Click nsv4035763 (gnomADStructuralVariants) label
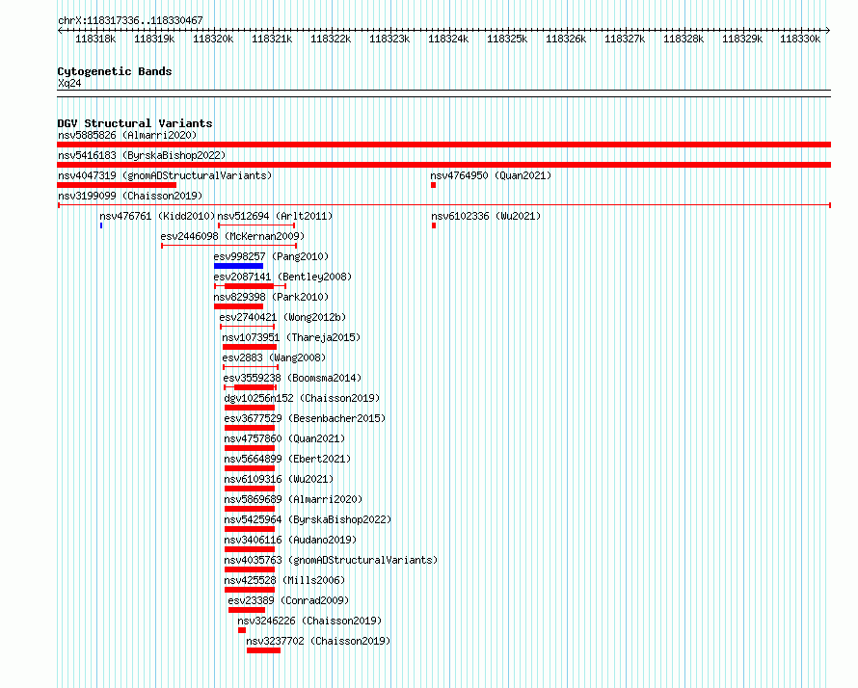858x688 pixels. pyautogui.click(x=331, y=560)
